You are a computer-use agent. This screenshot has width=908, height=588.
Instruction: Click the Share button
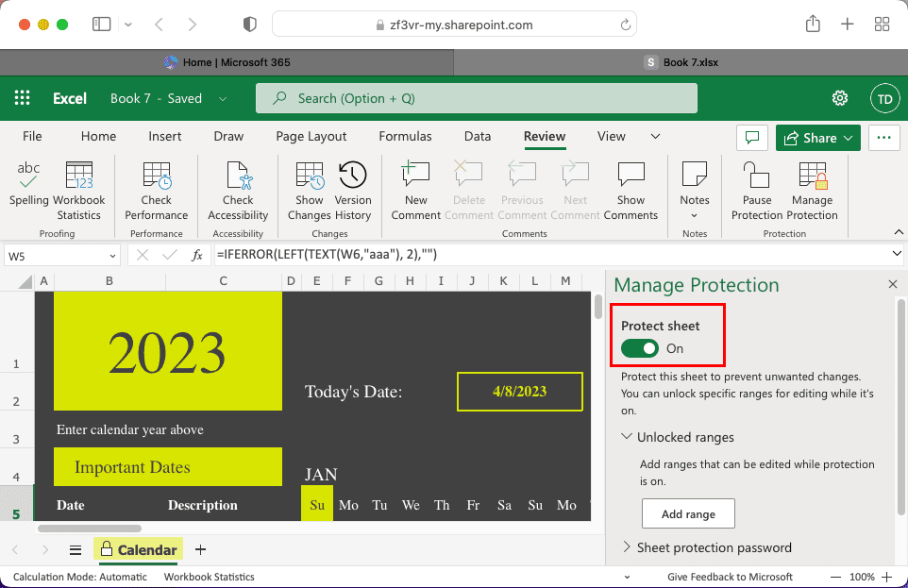pyautogui.click(x=817, y=138)
